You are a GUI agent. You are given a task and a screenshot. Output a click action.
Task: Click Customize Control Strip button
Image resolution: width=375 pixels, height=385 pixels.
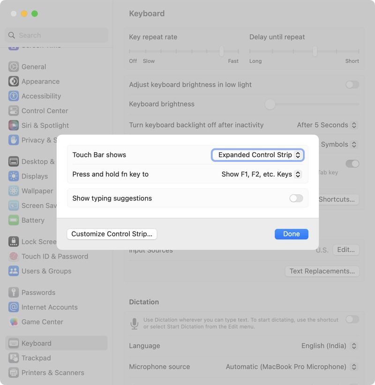(112, 234)
